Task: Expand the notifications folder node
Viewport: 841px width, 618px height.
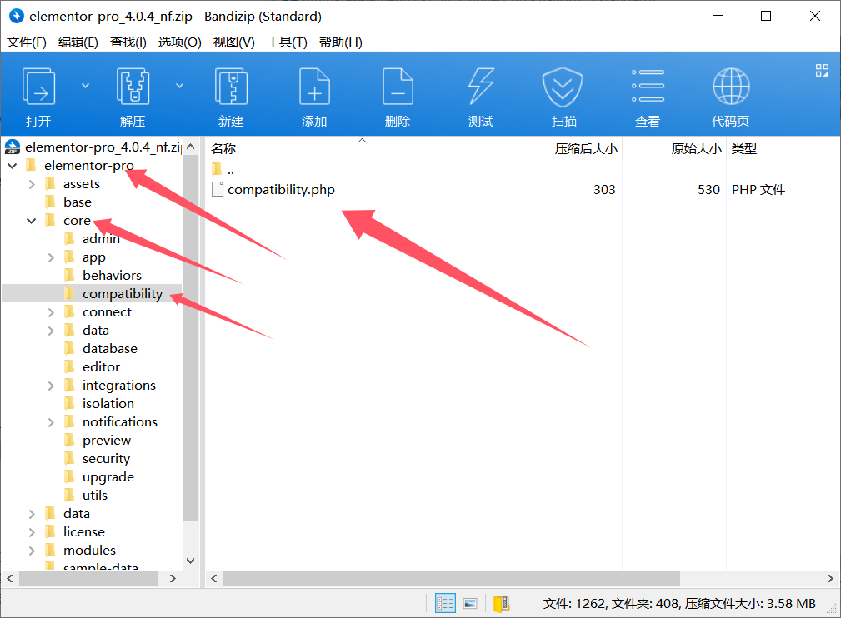Action: pos(51,422)
